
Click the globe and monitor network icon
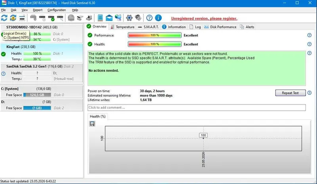coord(118,18)
